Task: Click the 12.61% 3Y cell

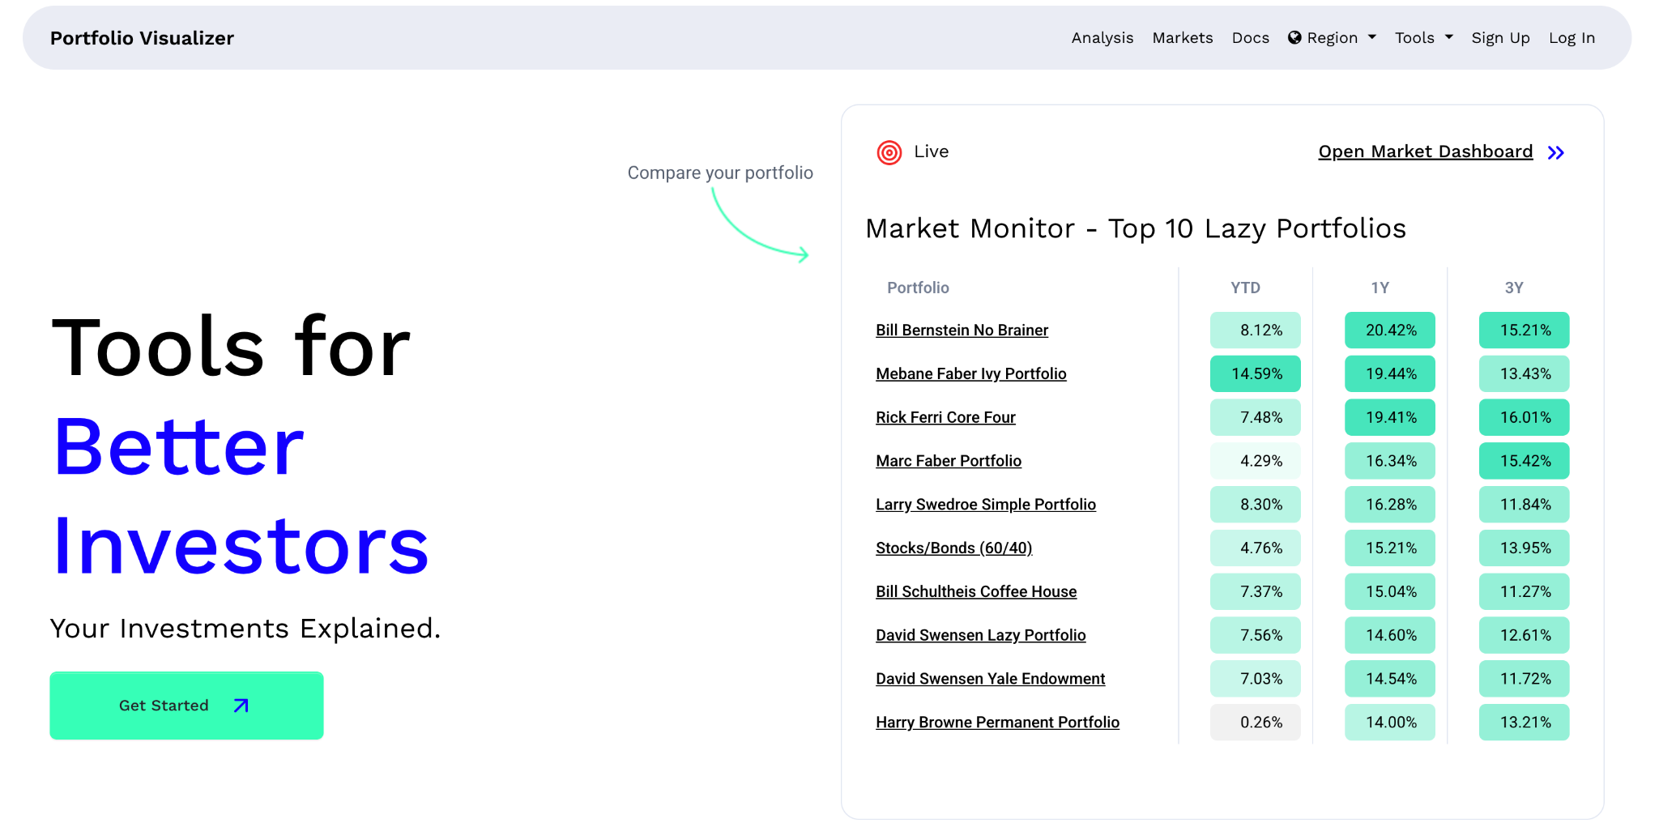Action: click(1524, 635)
